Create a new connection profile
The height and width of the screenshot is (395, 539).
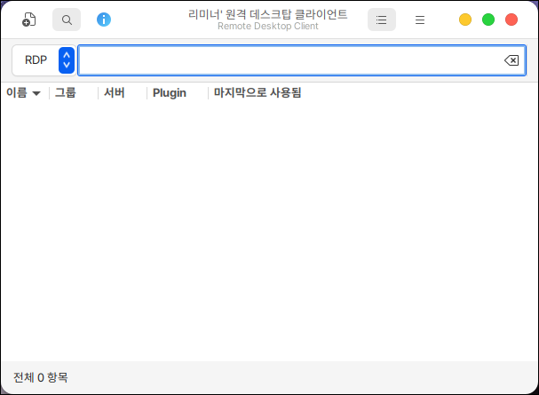click(x=29, y=20)
